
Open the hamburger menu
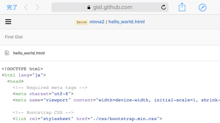[x=8, y=22]
